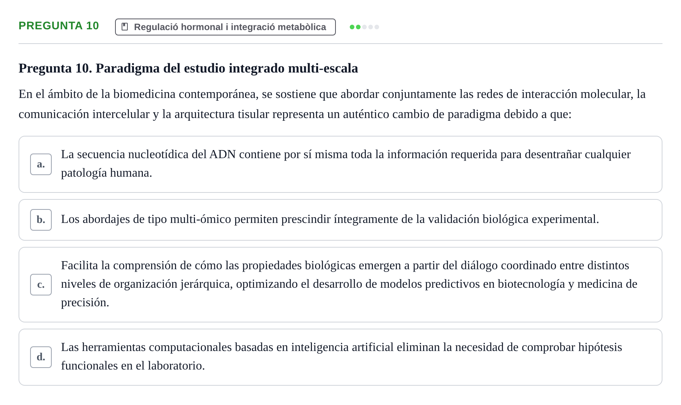The height and width of the screenshot is (405, 681).
Task: Select answer letter box c.
Action: pos(41,285)
